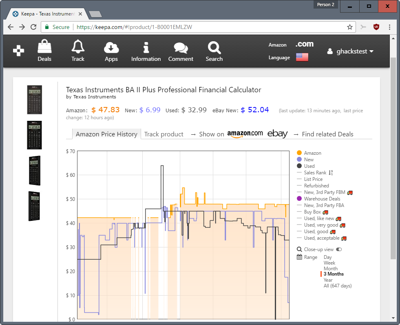Screen dimensions: 400x325
Task: Open the ghackstest account dropdown
Action: [x=350, y=51]
